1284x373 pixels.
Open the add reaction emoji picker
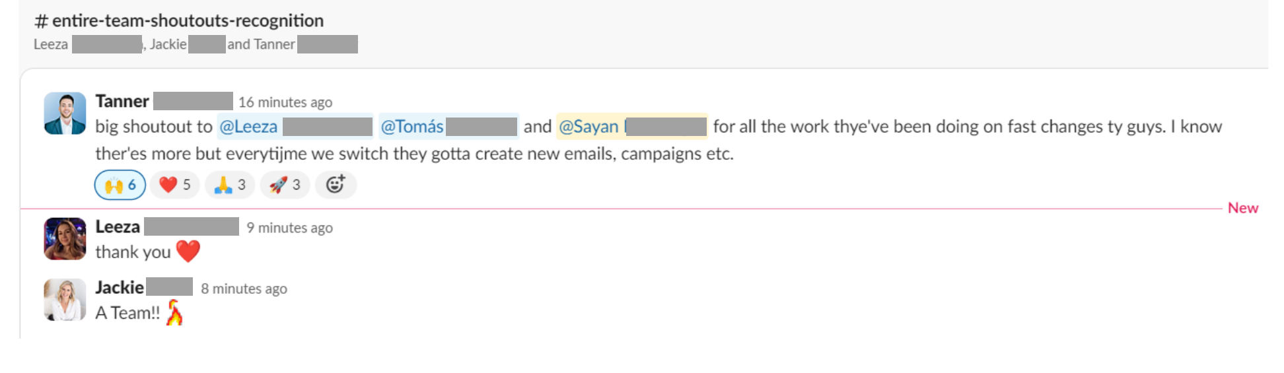click(336, 185)
